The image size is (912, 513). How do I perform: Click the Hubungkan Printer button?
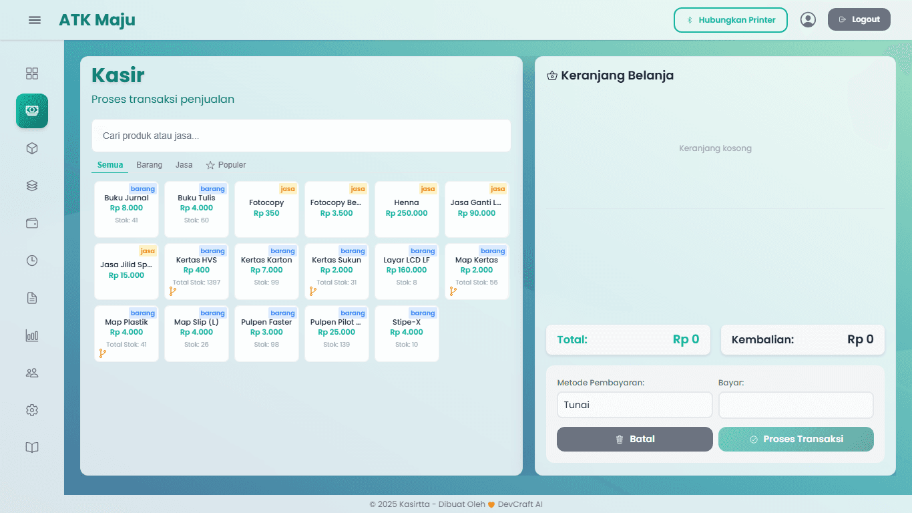[x=730, y=20]
